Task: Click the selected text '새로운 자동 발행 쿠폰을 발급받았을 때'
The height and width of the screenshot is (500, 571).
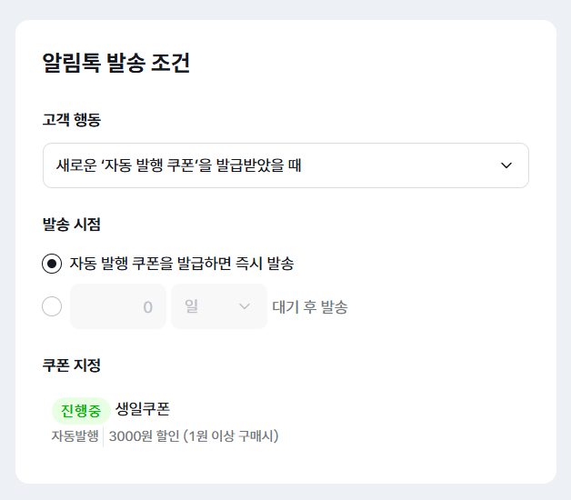Action: tap(179, 165)
